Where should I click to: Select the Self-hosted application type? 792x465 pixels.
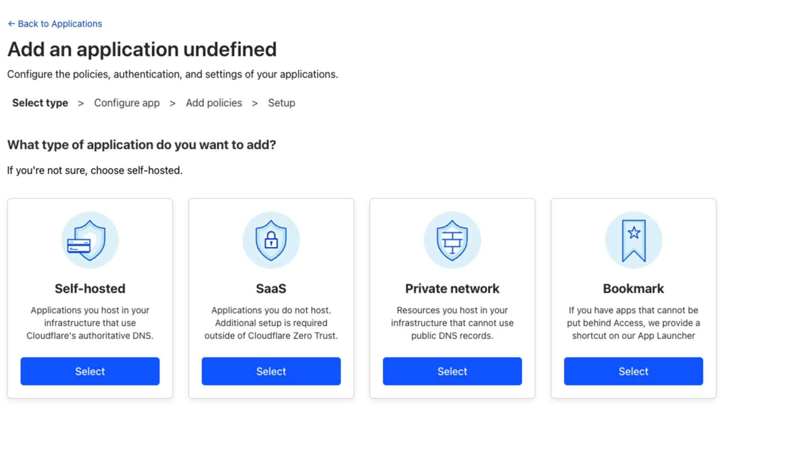[90, 371]
